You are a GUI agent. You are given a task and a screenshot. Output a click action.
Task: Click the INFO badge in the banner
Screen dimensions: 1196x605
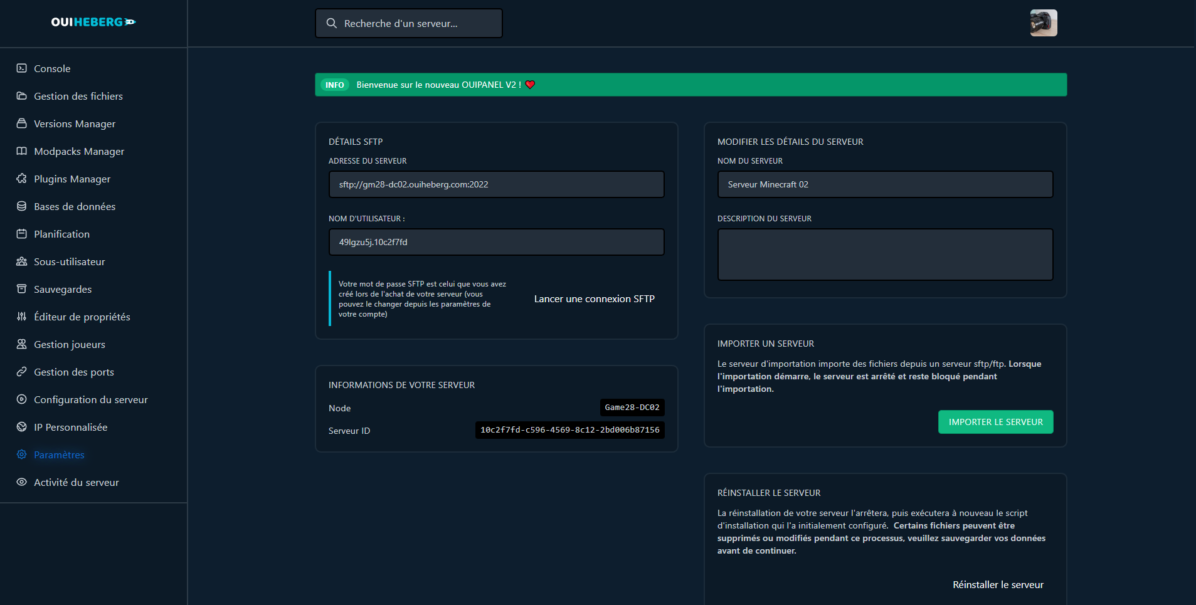(x=334, y=85)
